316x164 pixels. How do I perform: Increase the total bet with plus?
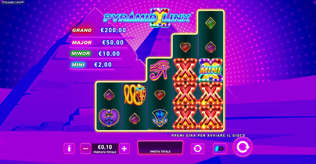pyautogui.click(x=124, y=149)
